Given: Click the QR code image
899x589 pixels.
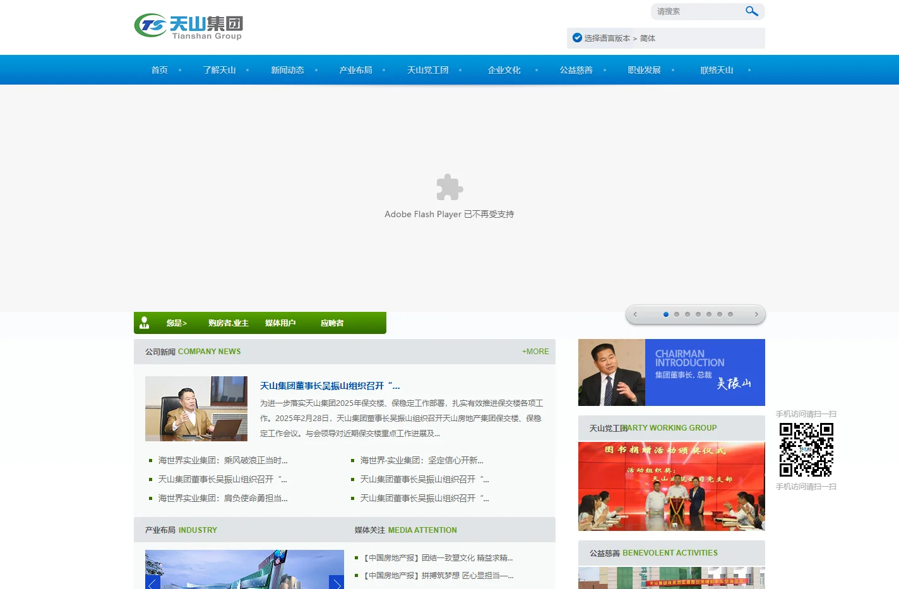Looking at the screenshot, I should pyautogui.click(x=806, y=449).
